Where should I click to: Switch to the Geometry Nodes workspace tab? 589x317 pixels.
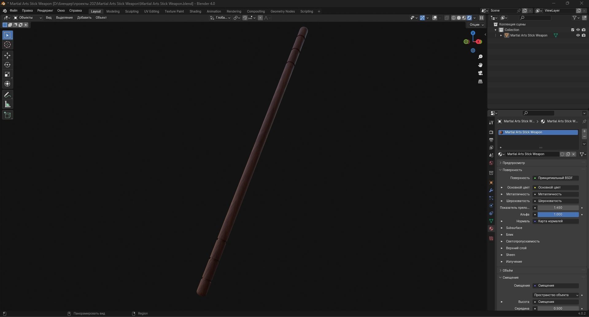pos(282,11)
